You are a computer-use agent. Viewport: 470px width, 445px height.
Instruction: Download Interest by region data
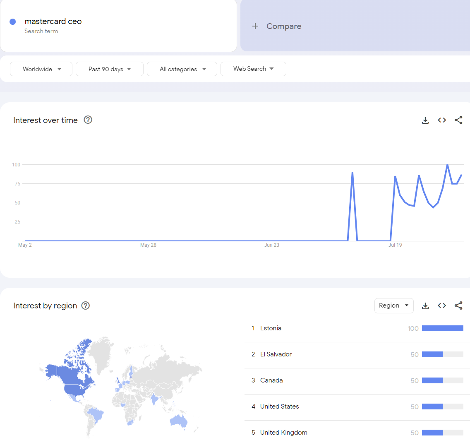(x=425, y=305)
